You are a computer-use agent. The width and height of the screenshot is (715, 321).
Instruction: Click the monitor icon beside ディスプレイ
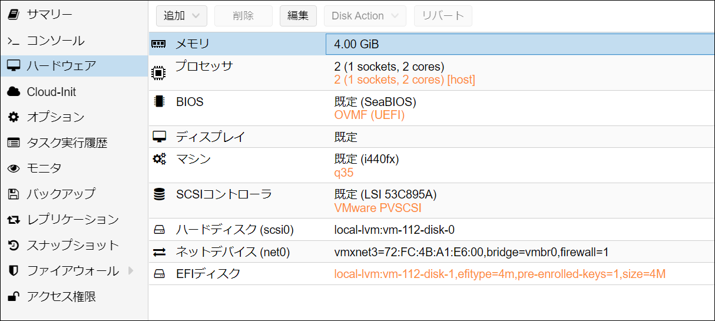coord(159,137)
